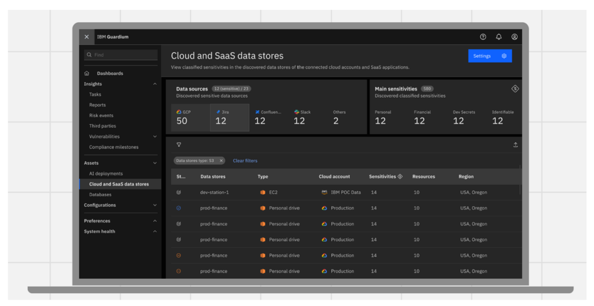Expand the Configurations section
This screenshot has height=306, width=594.
(154, 205)
